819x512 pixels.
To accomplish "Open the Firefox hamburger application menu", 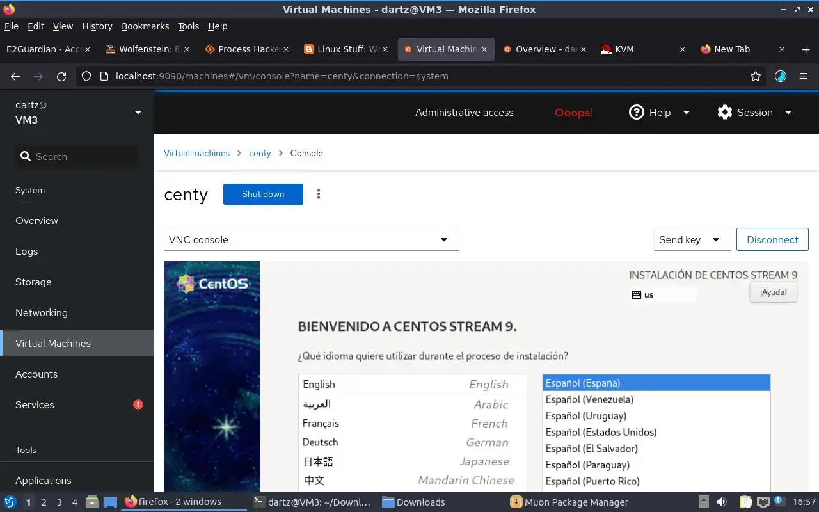I will tap(804, 76).
